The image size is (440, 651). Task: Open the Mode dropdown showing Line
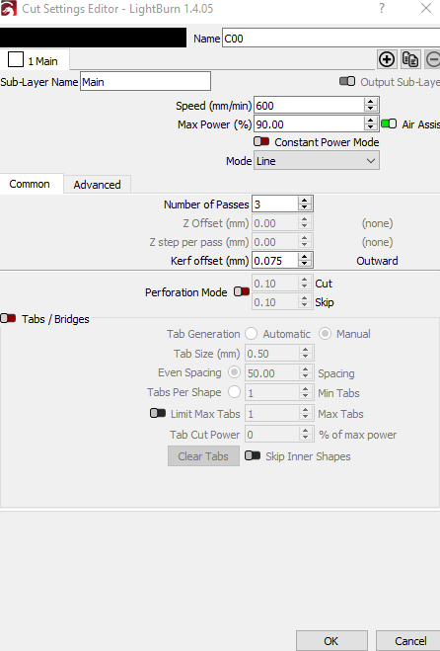[317, 161]
